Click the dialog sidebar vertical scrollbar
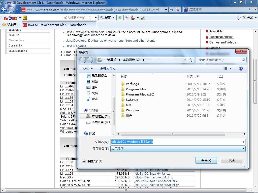 pos(114,111)
